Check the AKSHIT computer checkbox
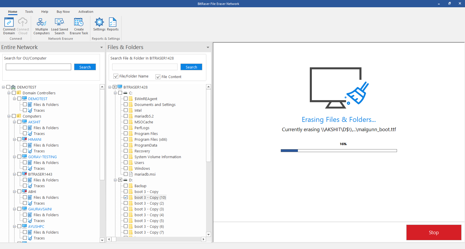 (x=19, y=122)
